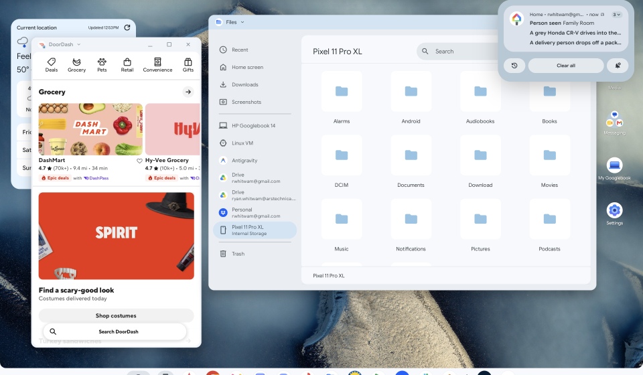Open Messaging folder on desktop
Screen dimensions: 643x375
614,123
